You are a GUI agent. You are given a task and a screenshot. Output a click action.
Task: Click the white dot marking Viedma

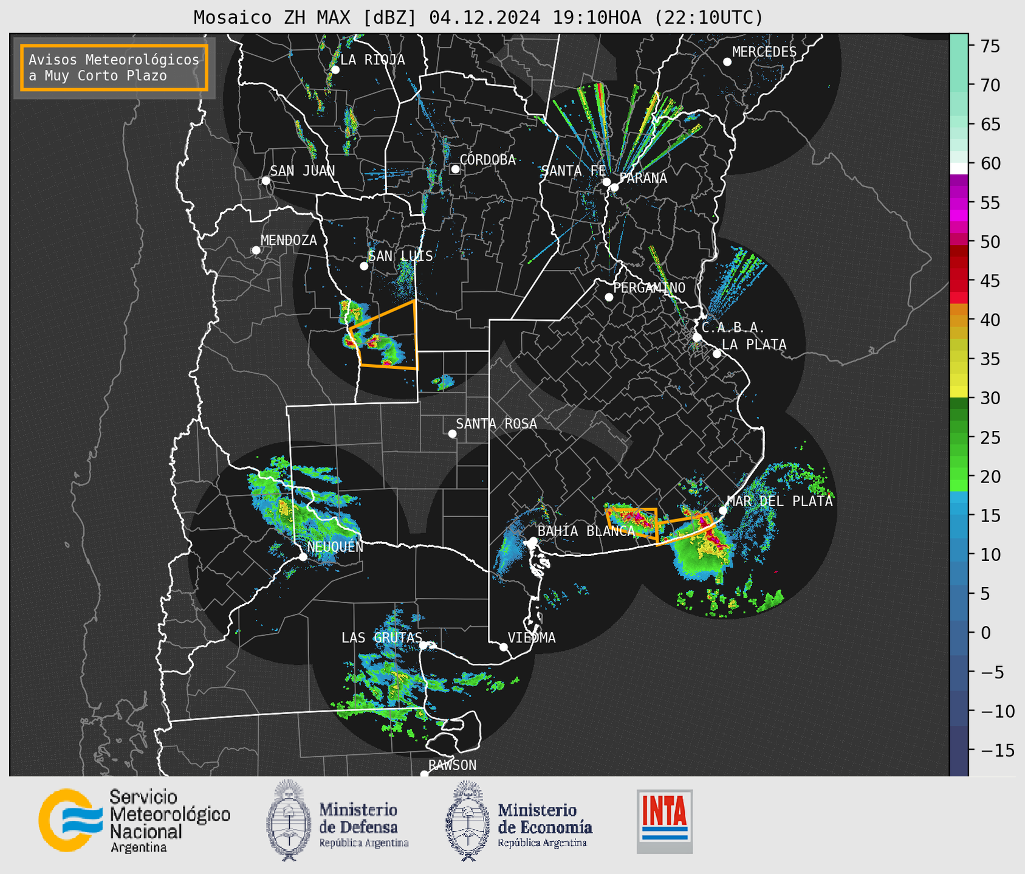tap(504, 647)
